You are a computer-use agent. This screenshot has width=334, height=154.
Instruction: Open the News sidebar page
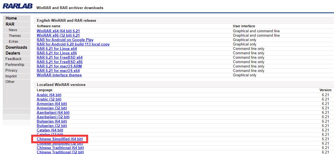coord(13,30)
